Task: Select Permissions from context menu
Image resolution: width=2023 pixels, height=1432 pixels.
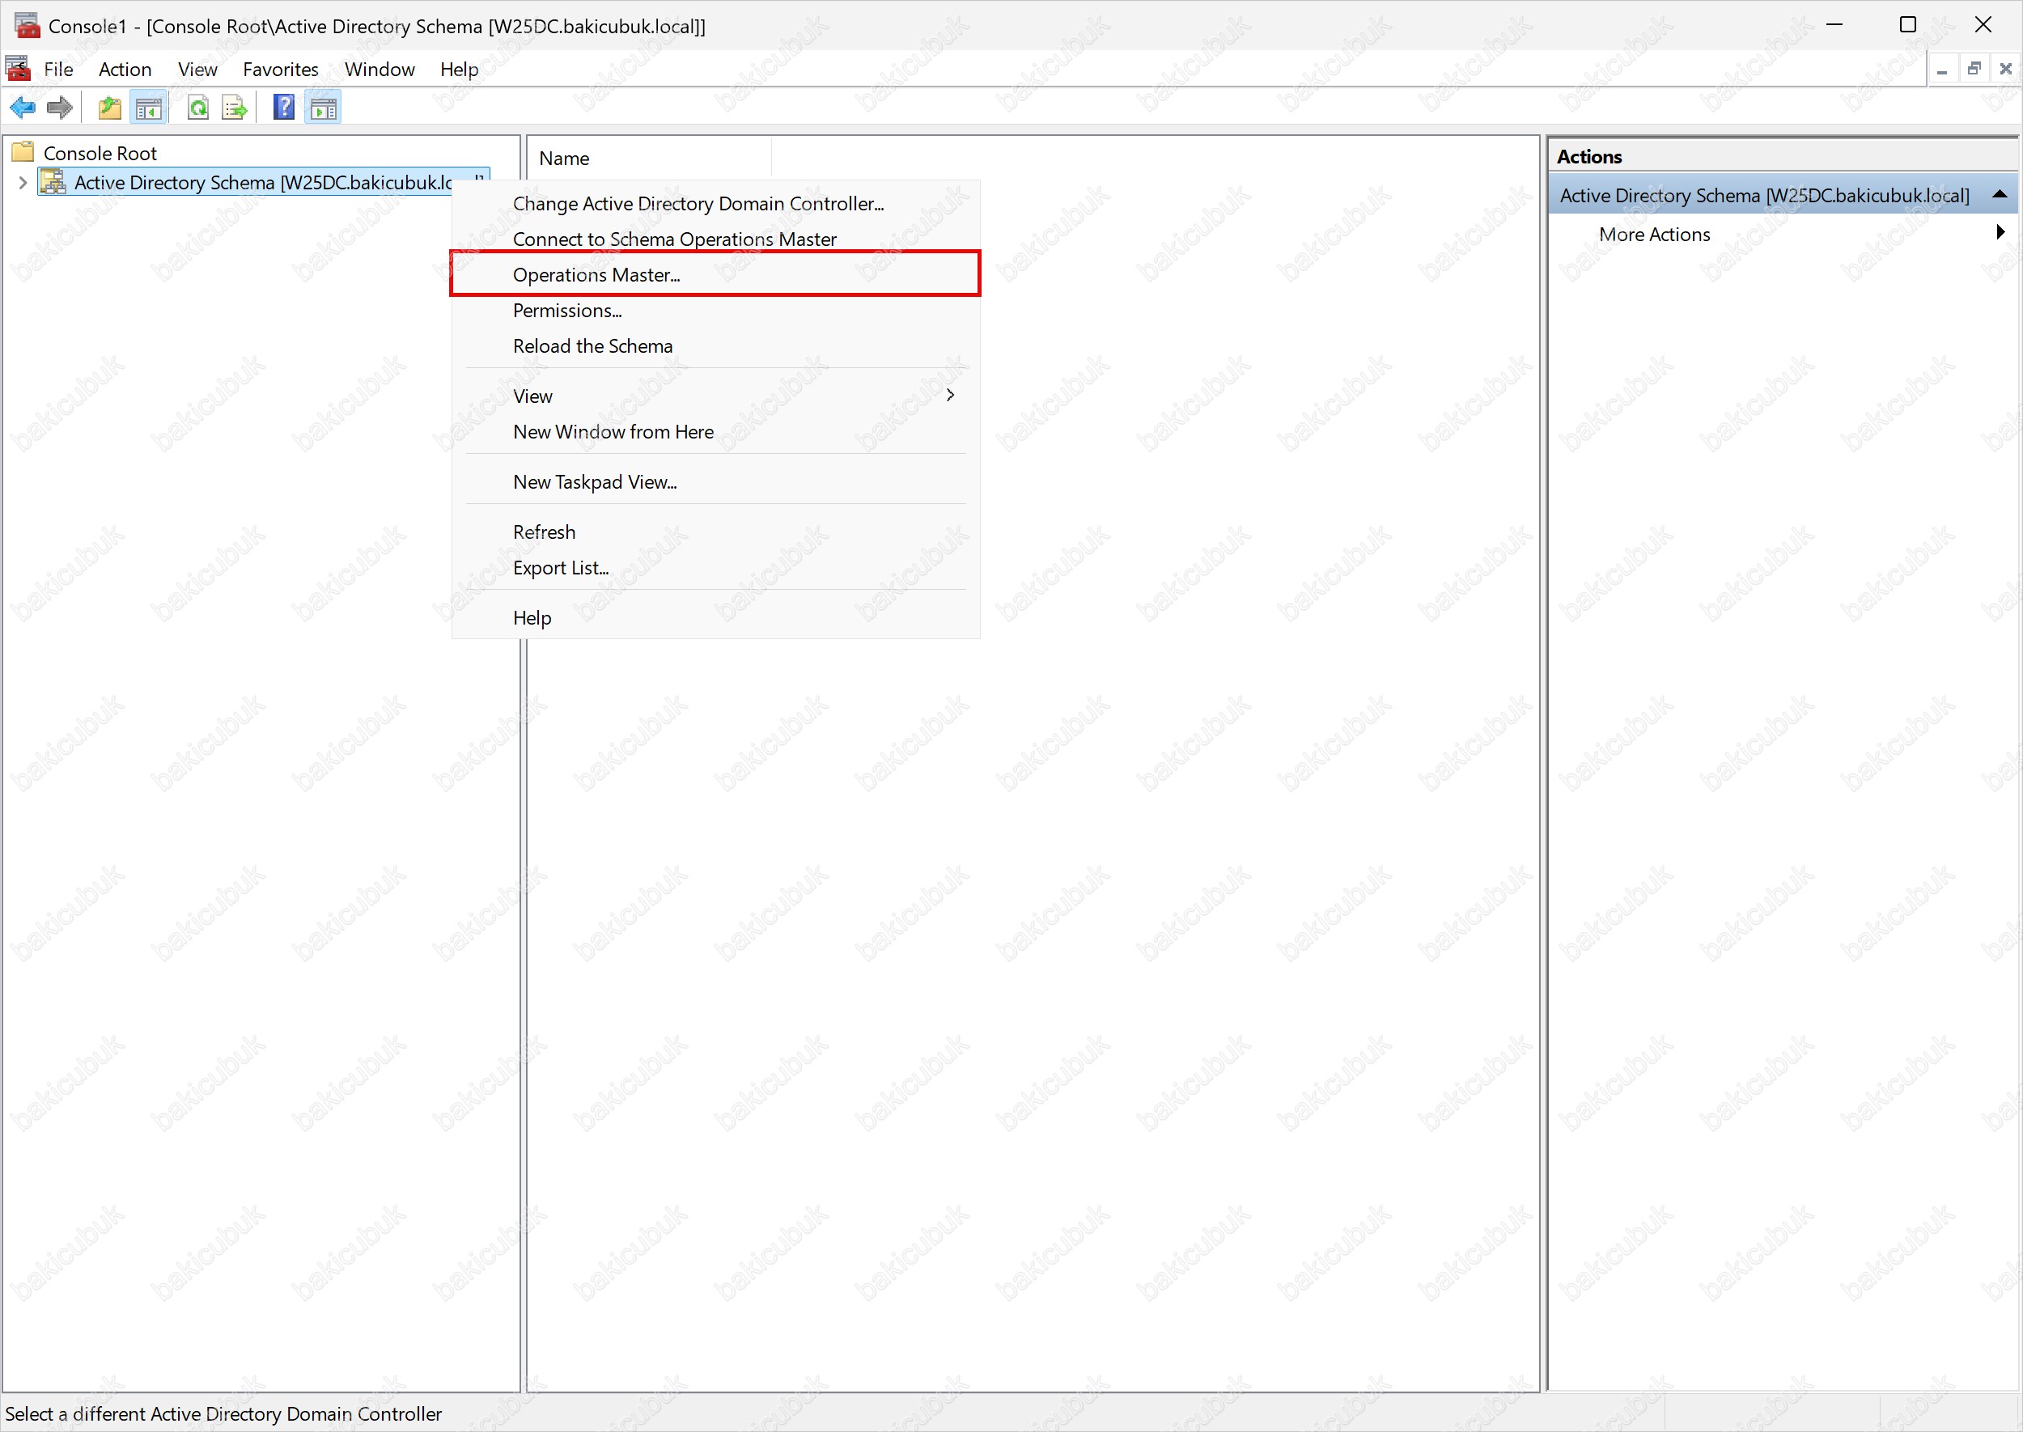Action: pyautogui.click(x=715, y=311)
